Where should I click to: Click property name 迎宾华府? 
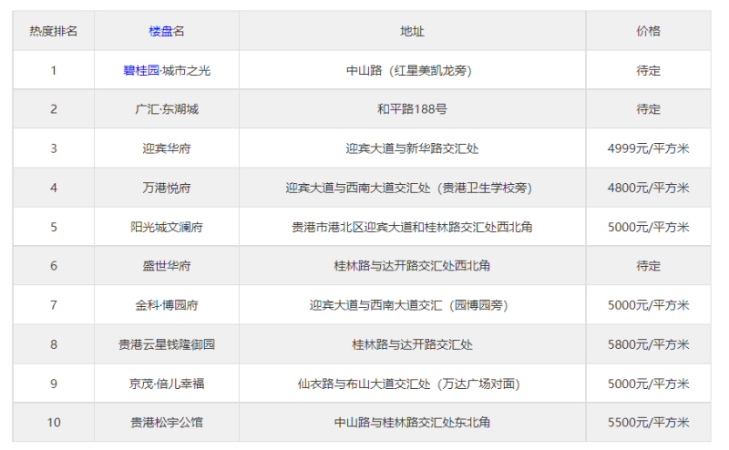pyautogui.click(x=167, y=148)
